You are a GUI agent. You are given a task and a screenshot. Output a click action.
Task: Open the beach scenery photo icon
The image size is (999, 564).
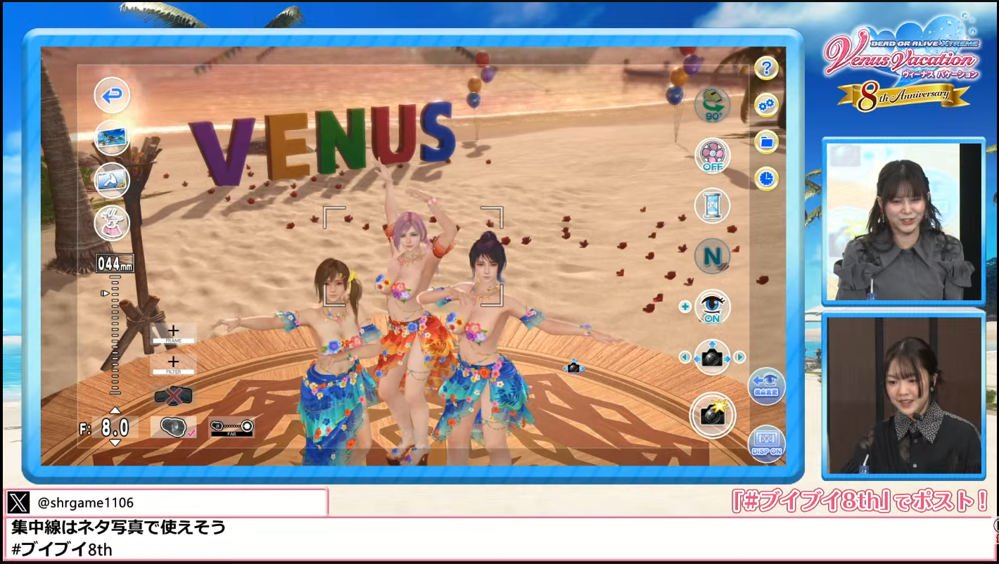click(112, 137)
